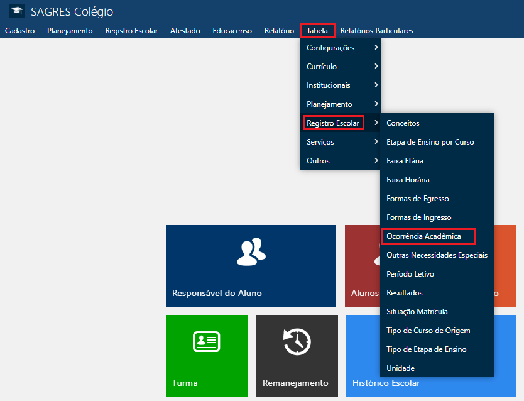This screenshot has height=401, width=524.
Task: Click the history clock icon on Remanejamento tile
Action: click(x=297, y=343)
